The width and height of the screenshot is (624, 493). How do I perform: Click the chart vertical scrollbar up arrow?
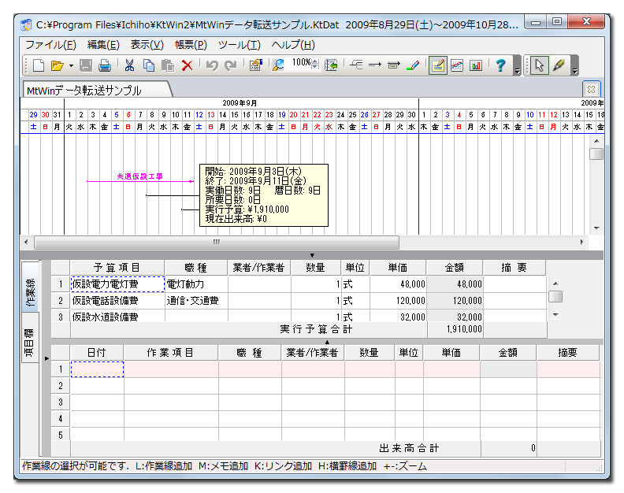pyautogui.click(x=596, y=141)
